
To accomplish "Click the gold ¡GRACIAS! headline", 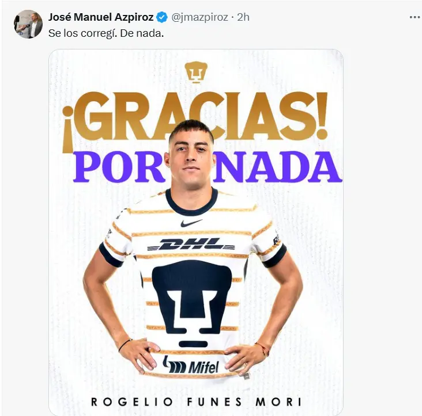I will (x=195, y=118).
